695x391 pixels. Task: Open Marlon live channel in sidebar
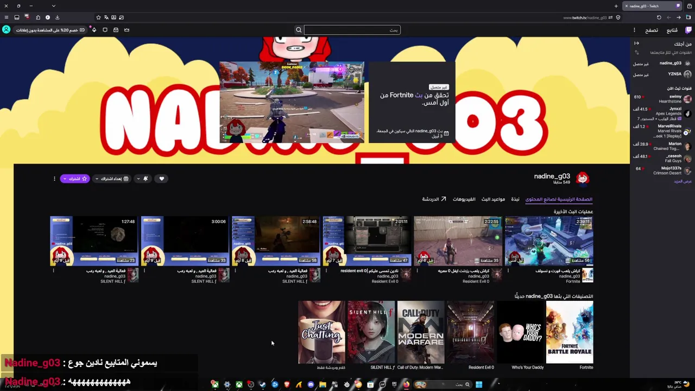pos(662,146)
